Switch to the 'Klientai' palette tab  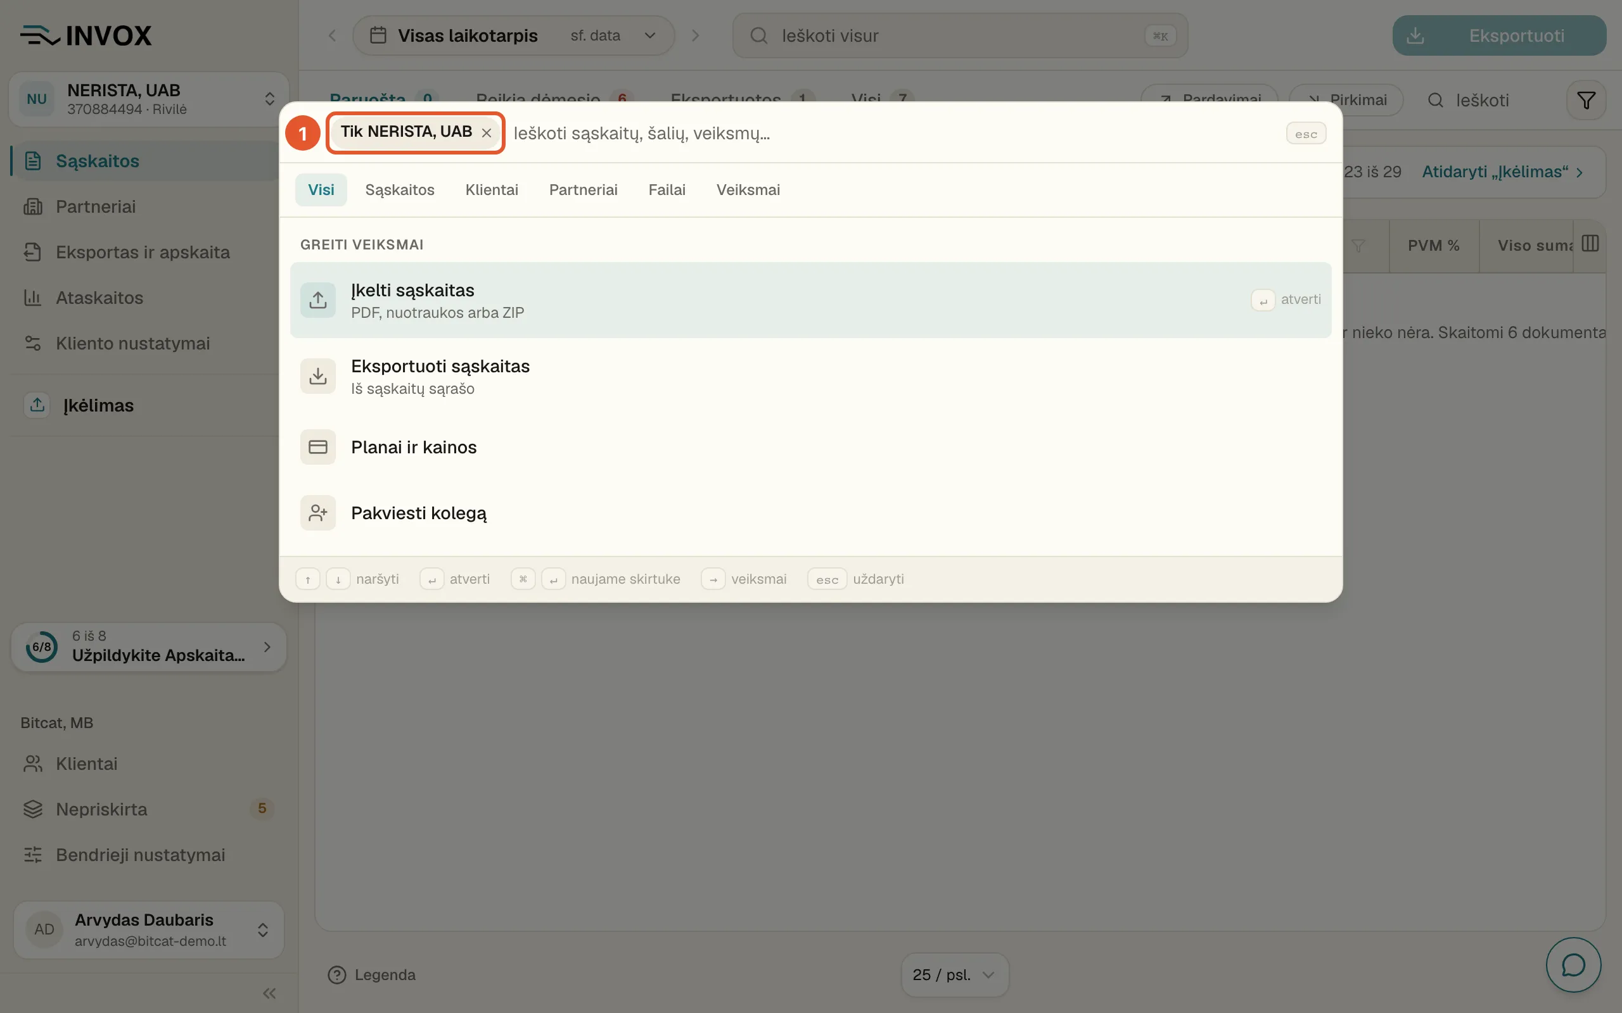[491, 189]
